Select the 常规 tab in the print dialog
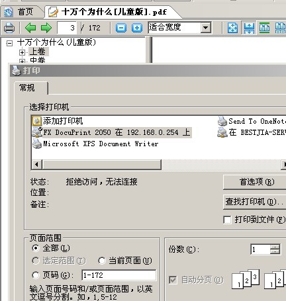 (x=27, y=88)
